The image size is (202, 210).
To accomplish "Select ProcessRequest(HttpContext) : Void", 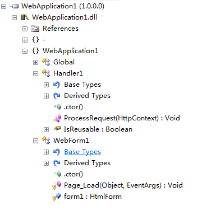I will (x=122, y=118).
